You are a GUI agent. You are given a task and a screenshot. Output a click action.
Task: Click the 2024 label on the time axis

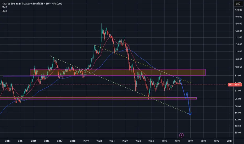tap(151, 141)
